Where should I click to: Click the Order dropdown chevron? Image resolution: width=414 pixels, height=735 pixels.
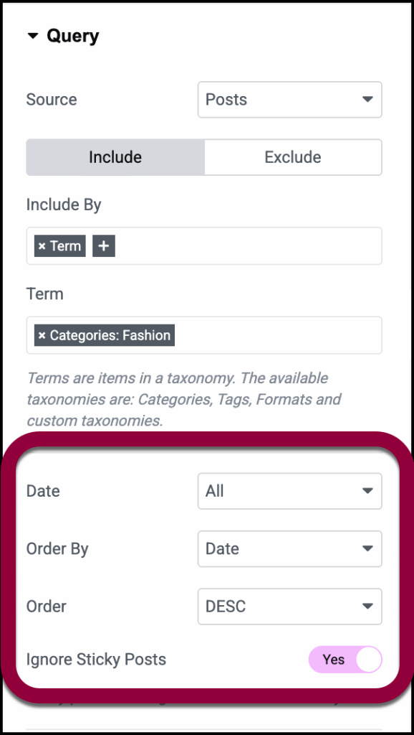click(367, 607)
